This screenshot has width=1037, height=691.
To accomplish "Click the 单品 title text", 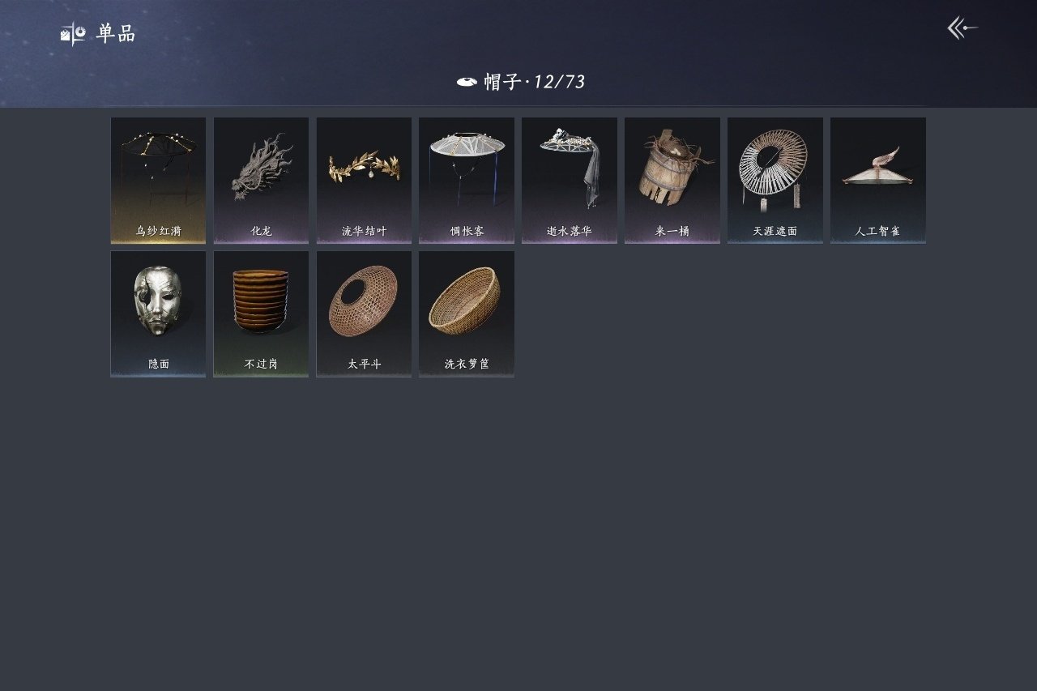I will point(116,34).
